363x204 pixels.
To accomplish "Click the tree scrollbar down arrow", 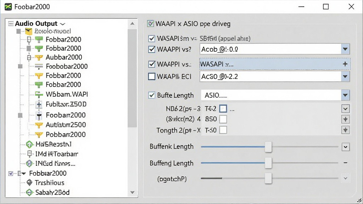I will point(132,192).
